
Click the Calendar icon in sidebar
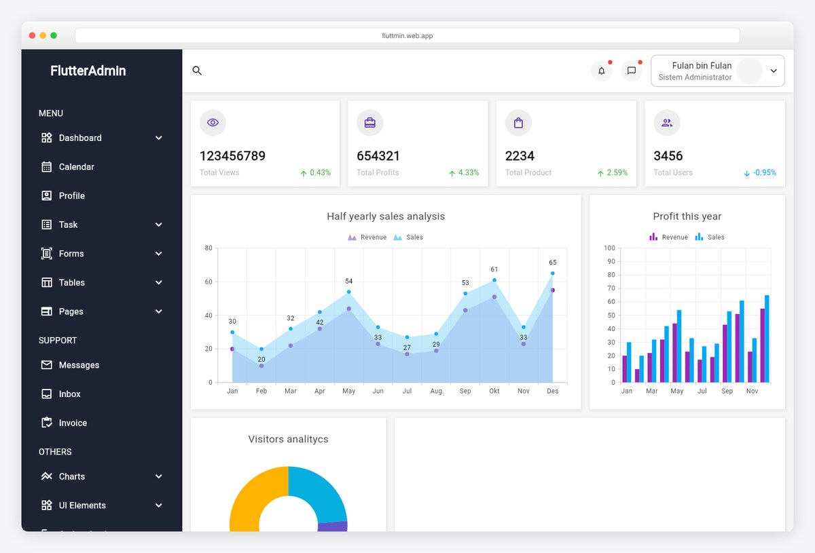click(x=47, y=167)
